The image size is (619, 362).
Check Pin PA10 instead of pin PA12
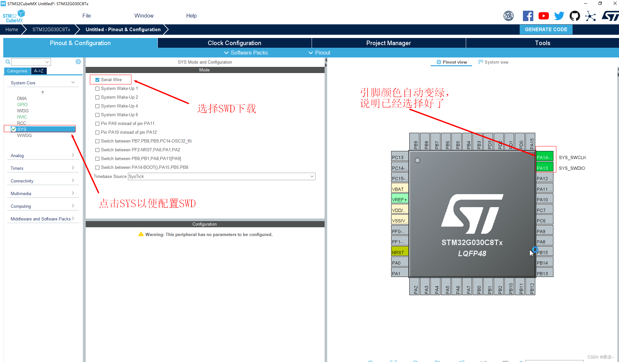click(97, 132)
